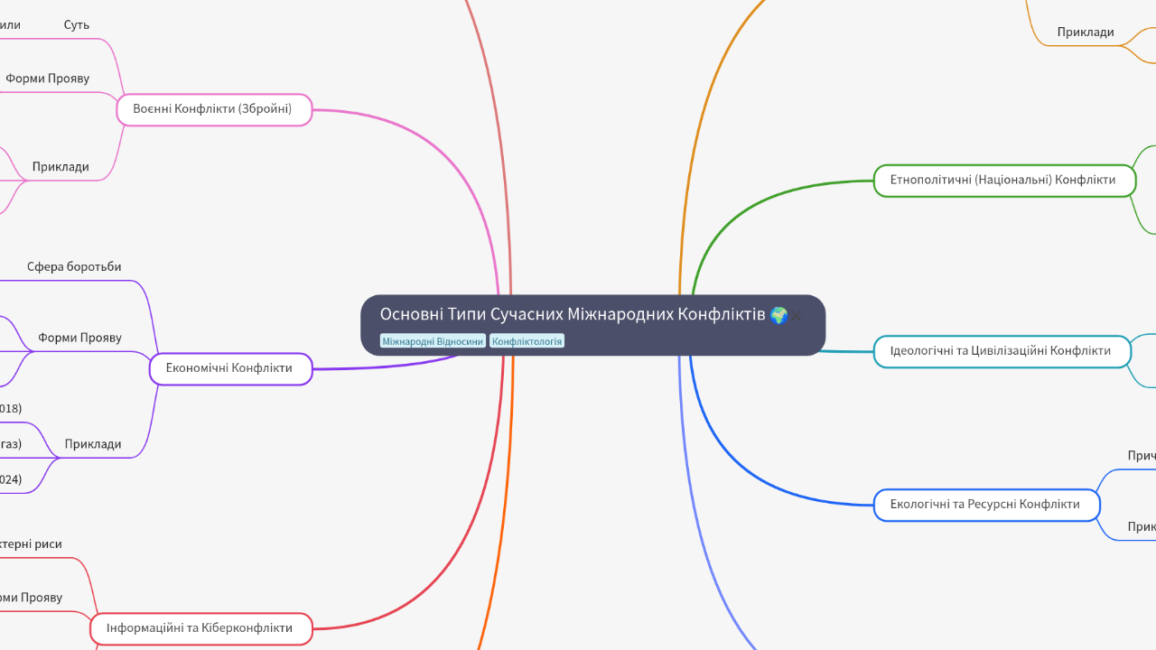
Task: Click the X beside the map title
Action: coord(797,316)
